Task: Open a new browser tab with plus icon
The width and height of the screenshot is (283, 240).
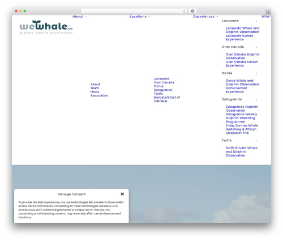Action: pos(268,12)
